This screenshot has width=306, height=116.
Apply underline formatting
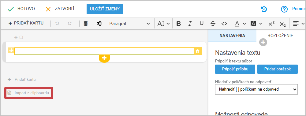click(201, 24)
